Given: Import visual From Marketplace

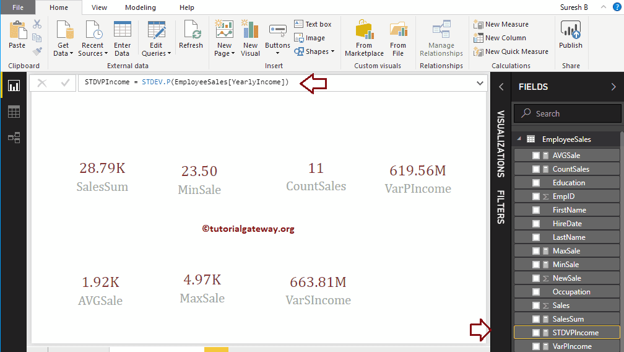Looking at the screenshot, I should click(x=364, y=38).
